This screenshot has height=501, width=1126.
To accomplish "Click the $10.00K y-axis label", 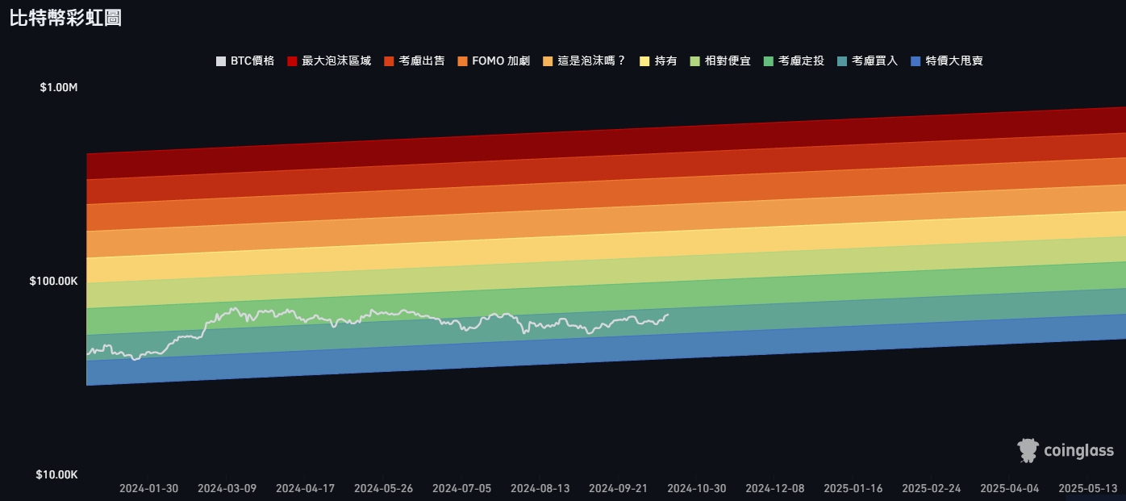I will point(56,474).
